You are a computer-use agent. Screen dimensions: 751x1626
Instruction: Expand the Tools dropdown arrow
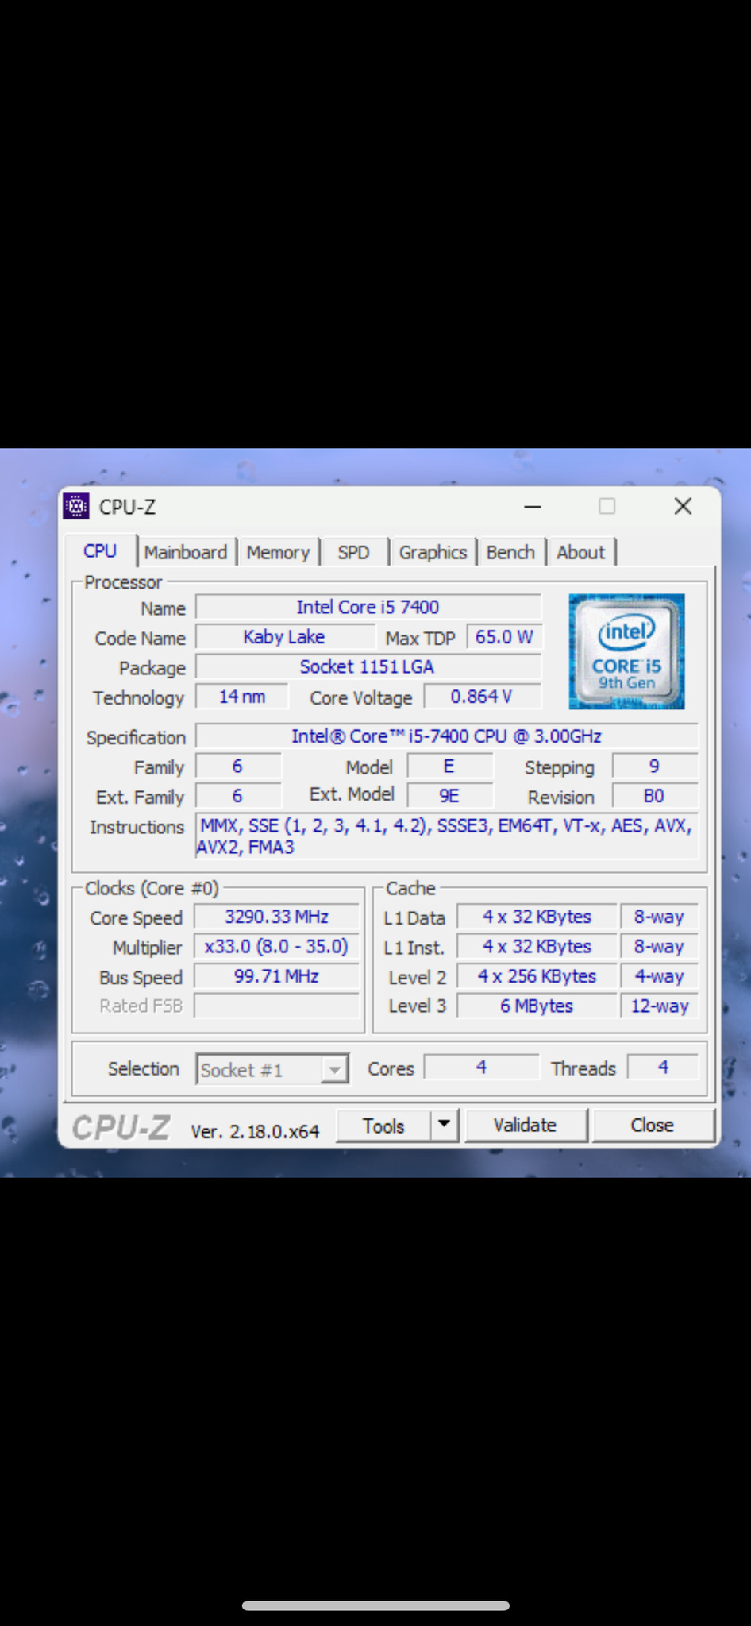pos(445,1125)
